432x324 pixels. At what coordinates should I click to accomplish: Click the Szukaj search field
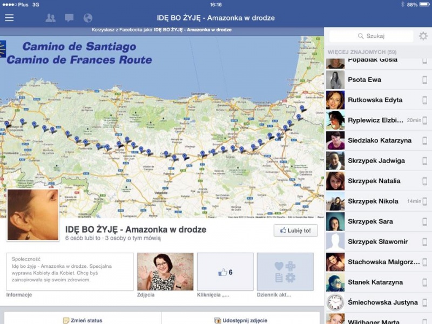(371, 36)
